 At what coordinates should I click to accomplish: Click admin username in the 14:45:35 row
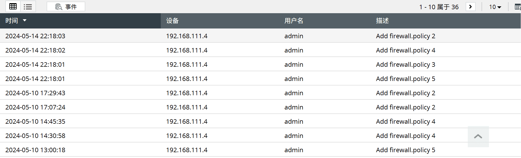tap(294, 122)
